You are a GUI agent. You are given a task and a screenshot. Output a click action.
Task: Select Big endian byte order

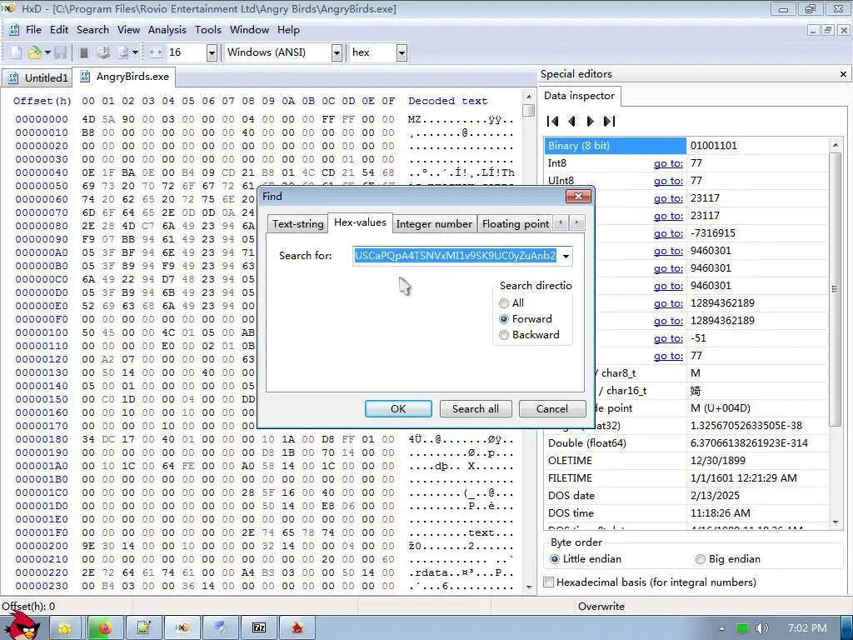click(700, 559)
